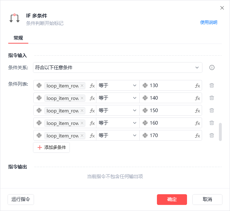Click the fx button beside value 130
230x211 pixels.
click(197, 86)
